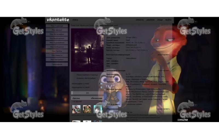Screen dimensions: 219x139
Task: Open диалоги in the top bar
Action: [x=150, y=20]
